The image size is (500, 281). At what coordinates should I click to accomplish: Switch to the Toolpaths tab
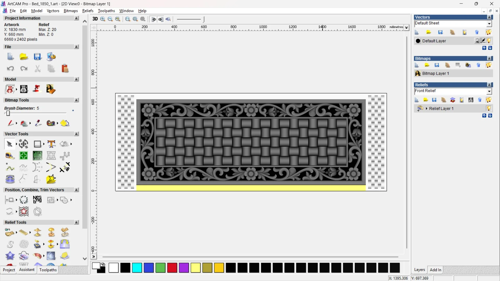pyautogui.click(x=48, y=270)
